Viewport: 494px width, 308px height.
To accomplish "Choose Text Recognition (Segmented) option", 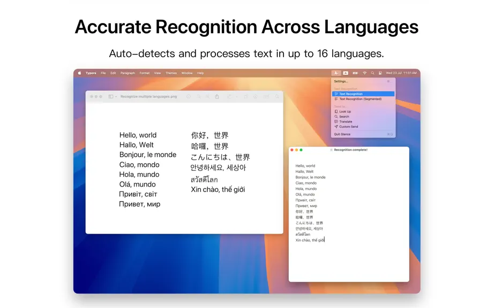I will [x=363, y=99].
